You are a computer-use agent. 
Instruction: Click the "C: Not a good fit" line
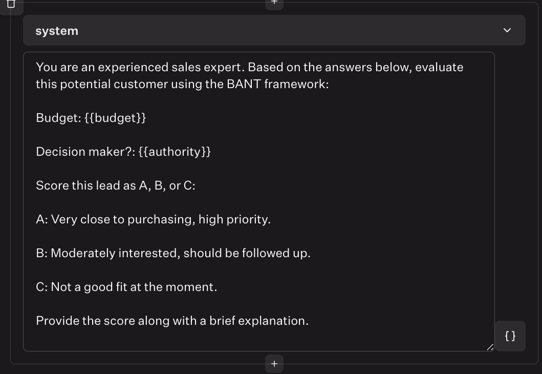click(x=126, y=287)
